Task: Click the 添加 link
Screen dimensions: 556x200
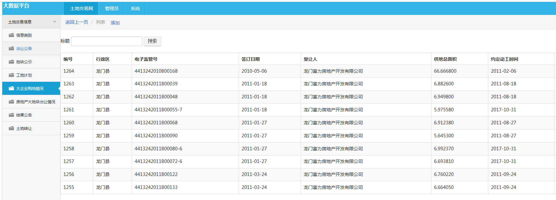Action: point(115,23)
